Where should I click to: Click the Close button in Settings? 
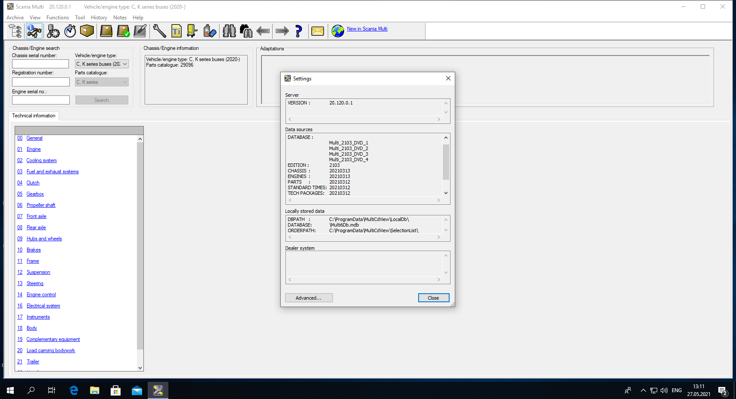click(434, 298)
